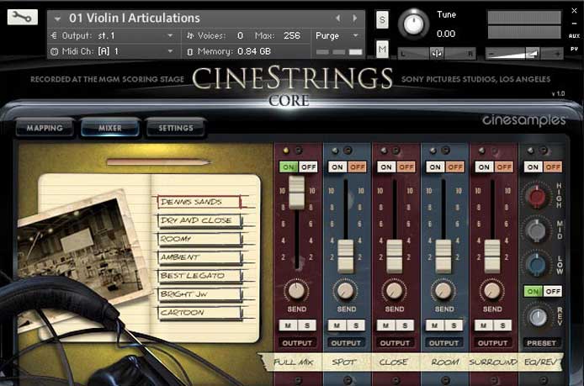The height and width of the screenshot is (386, 584).
Task: Switch to the Mapping tab
Action: (45, 128)
